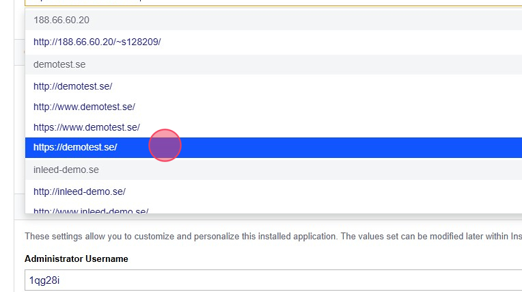Choose http://demotest.se/ from the list
This screenshot has height=292, width=522.
click(x=72, y=86)
